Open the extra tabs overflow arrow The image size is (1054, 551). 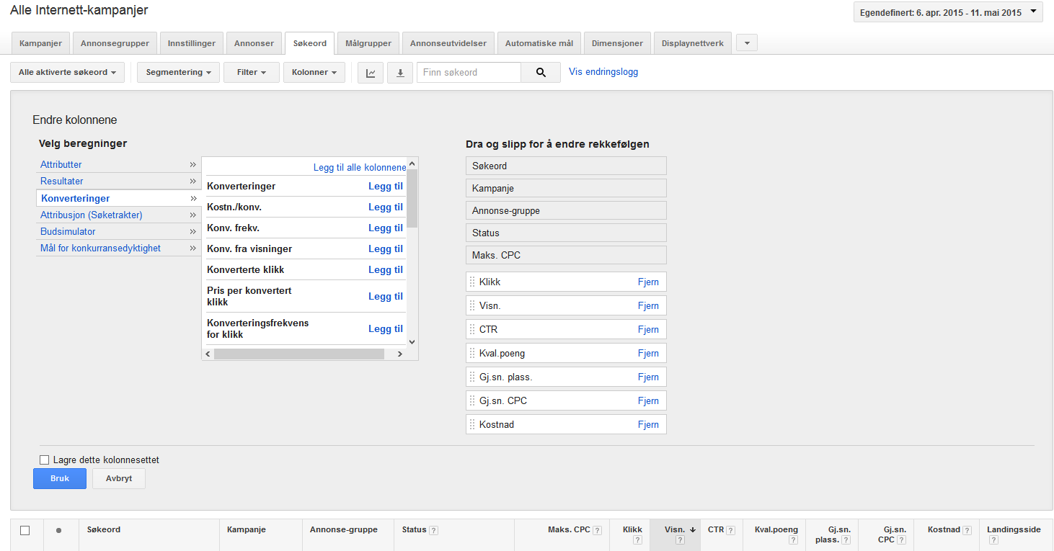point(746,43)
